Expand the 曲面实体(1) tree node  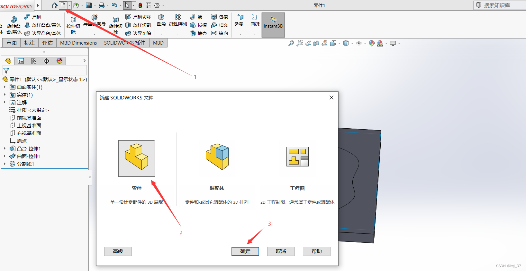click(5, 87)
